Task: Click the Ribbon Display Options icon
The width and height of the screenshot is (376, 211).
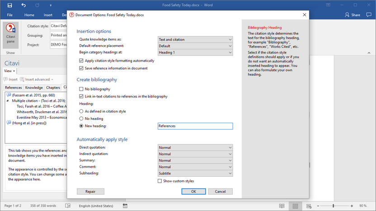Action: click(x=328, y=5)
